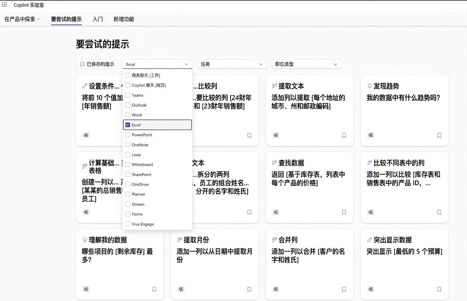The height and width of the screenshot is (301, 467).
Task: Bookmark the 比较列 card with 24财年
Action: [x=249, y=135]
